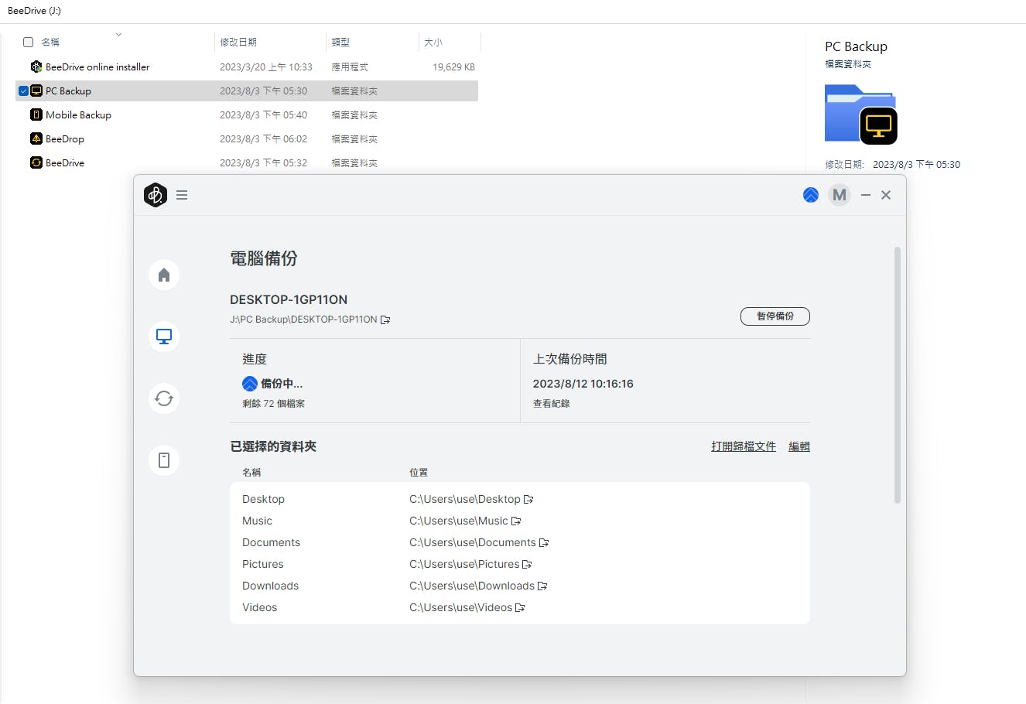Open Documents folder location icon

(x=545, y=542)
